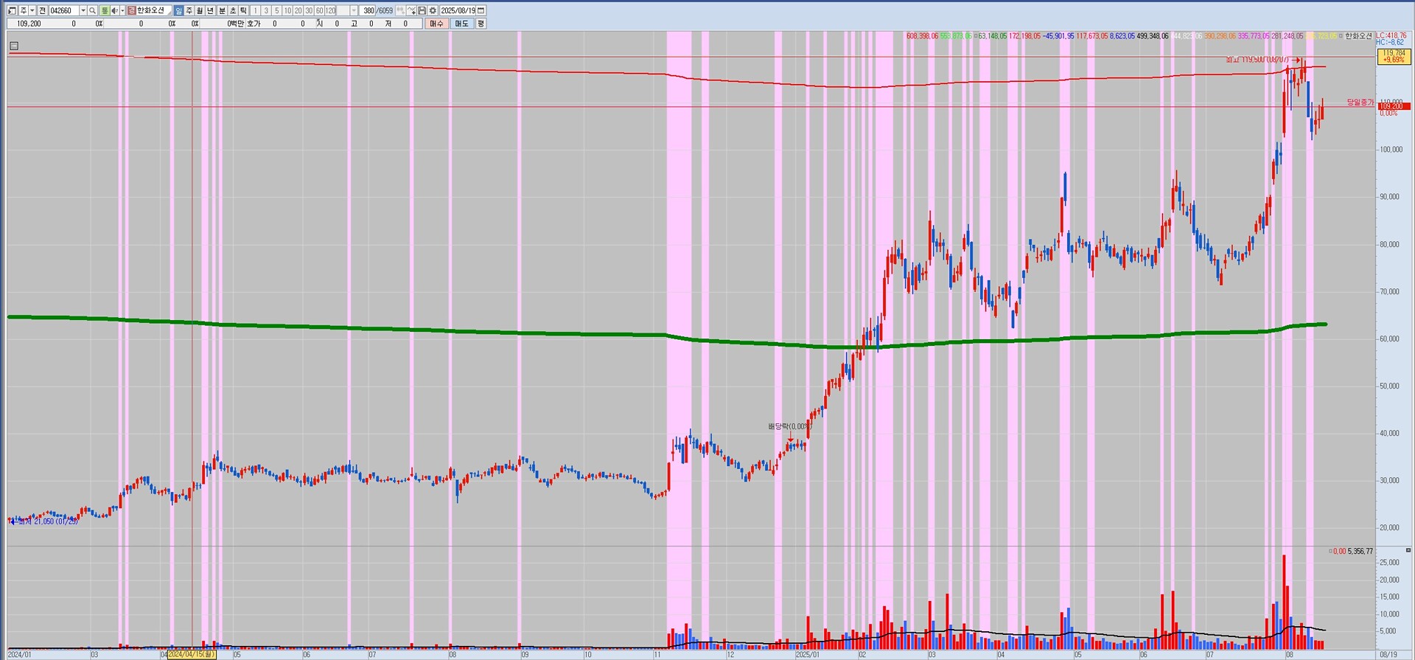Click the bar count field showing 380

(368, 10)
